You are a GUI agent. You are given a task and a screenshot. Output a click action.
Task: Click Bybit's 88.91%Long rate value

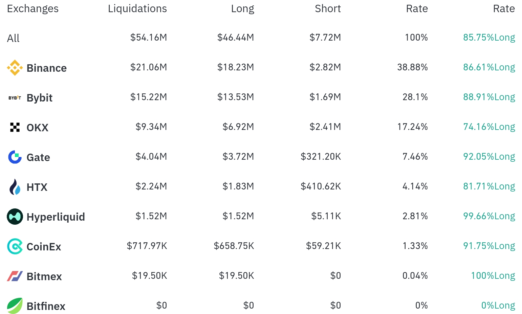coord(489,97)
